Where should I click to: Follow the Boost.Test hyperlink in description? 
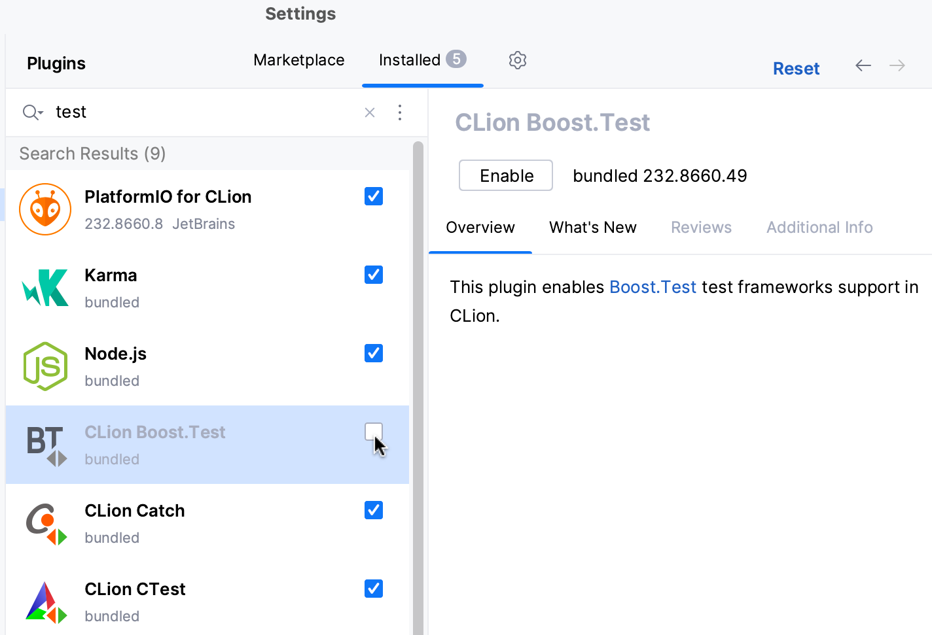tap(653, 287)
